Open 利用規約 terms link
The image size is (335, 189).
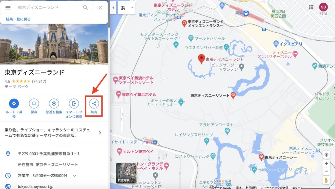click(251, 187)
